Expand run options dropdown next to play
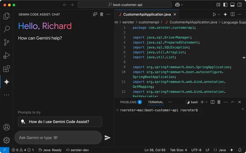Screen dimensions: 246x153 coord(219,14)
